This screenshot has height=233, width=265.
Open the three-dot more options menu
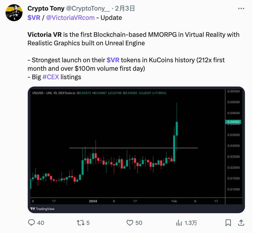pyautogui.click(x=241, y=8)
